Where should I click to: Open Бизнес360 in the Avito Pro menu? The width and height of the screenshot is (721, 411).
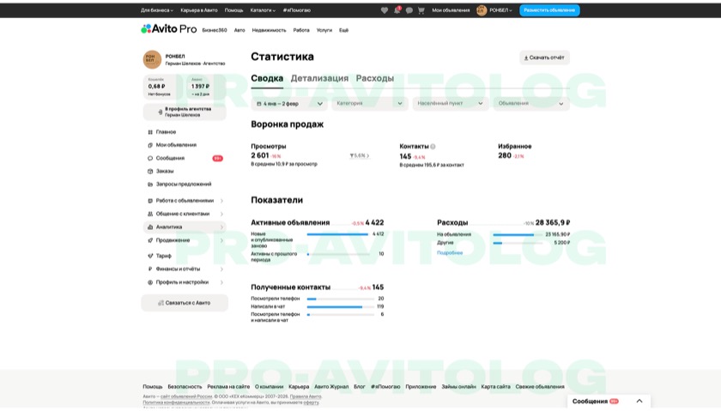pyautogui.click(x=215, y=30)
